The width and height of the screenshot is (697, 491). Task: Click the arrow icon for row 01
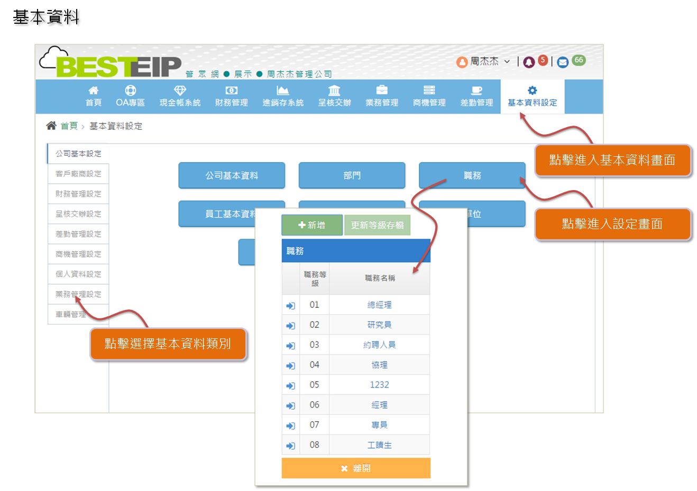(290, 306)
